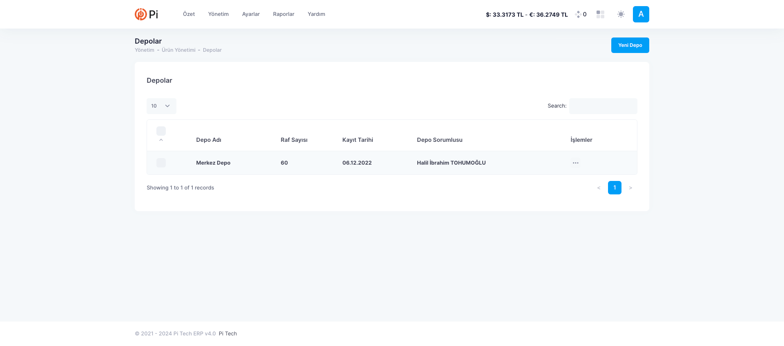Sort by the Depo Adı column header

(x=209, y=140)
